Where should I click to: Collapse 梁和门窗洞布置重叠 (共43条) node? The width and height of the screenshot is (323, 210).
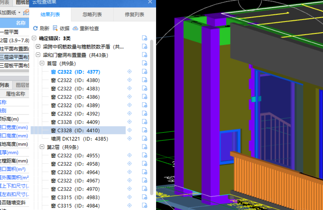[38, 55]
